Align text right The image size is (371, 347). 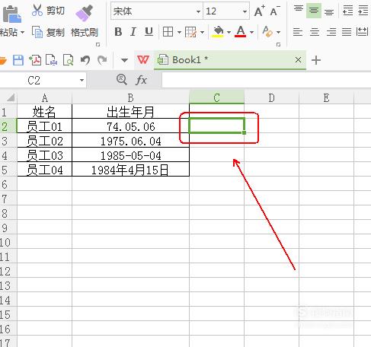pyautogui.click(x=331, y=32)
